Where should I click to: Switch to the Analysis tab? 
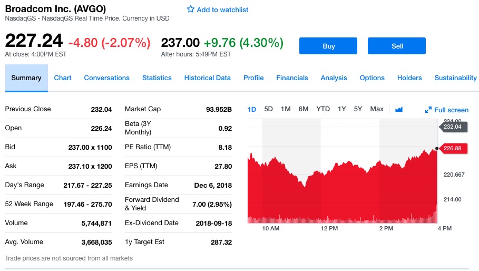coord(334,78)
